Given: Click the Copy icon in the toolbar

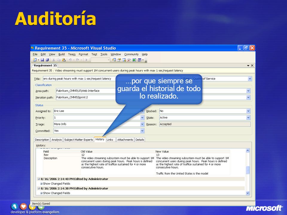Looking at the screenshot, I should pyautogui.click(x=59, y=60).
